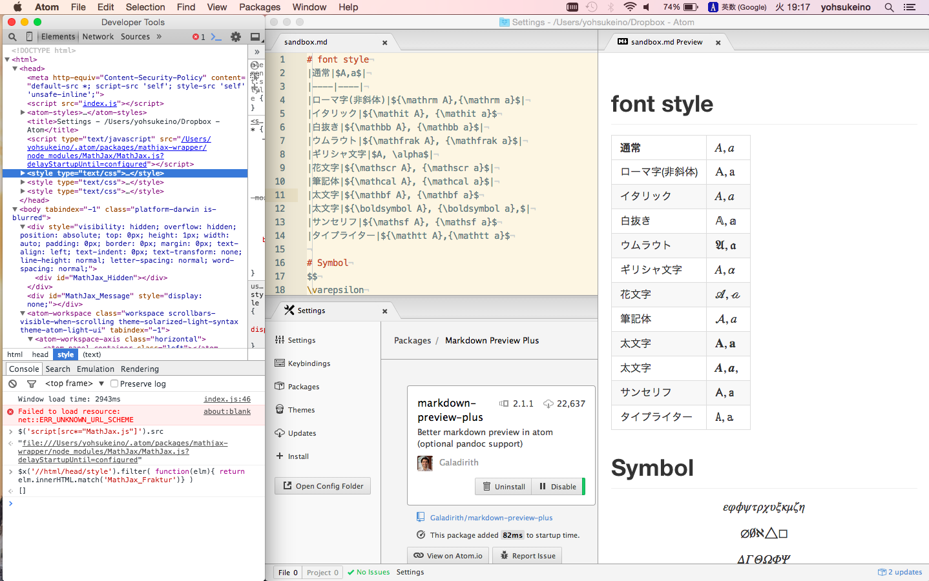The height and width of the screenshot is (581, 929).
Task: Open DevTools settings gear
Action: [x=236, y=37]
